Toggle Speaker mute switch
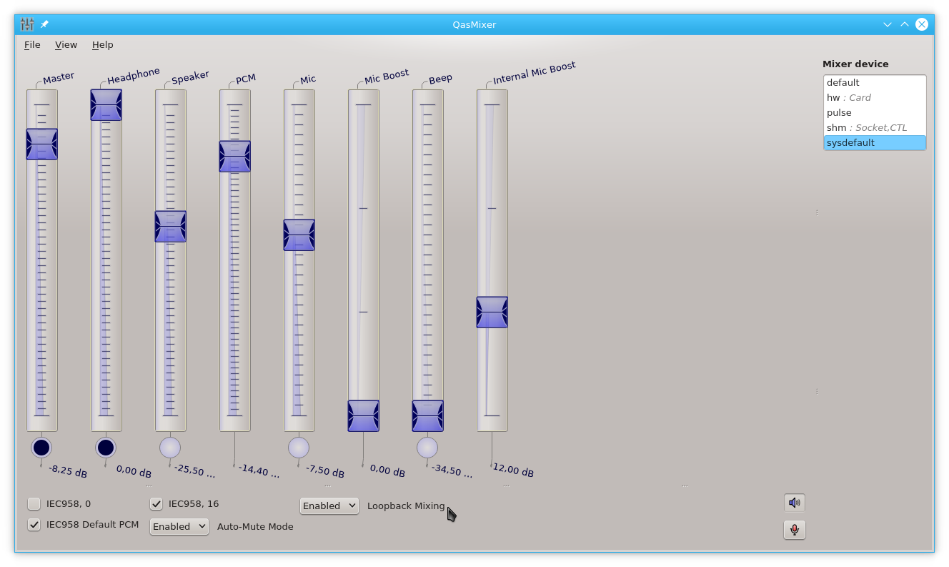The height and width of the screenshot is (567, 949). coord(170,448)
